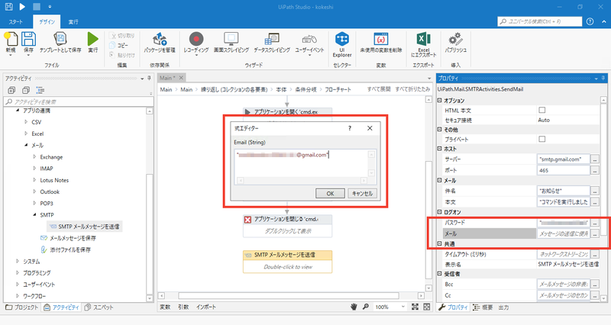Expand the システム tree node
611x325 pixels.
18,261
